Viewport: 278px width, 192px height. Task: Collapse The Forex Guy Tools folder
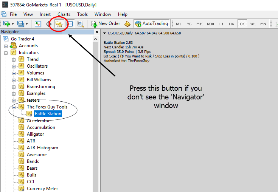click(x=14, y=107)
